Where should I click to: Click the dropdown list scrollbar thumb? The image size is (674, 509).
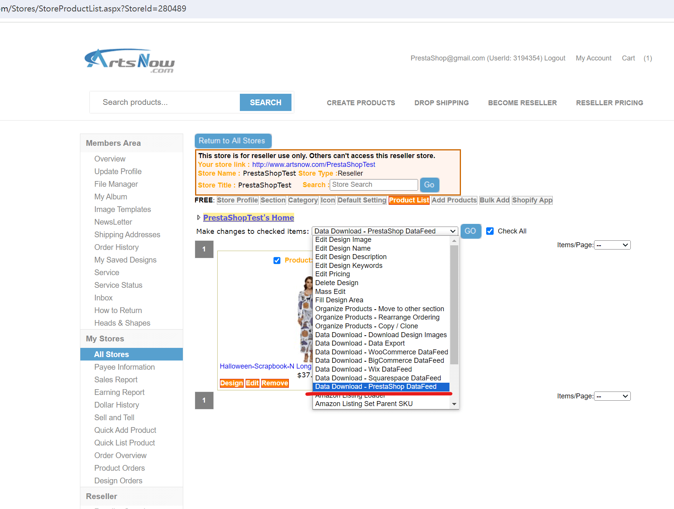(454, 305)
